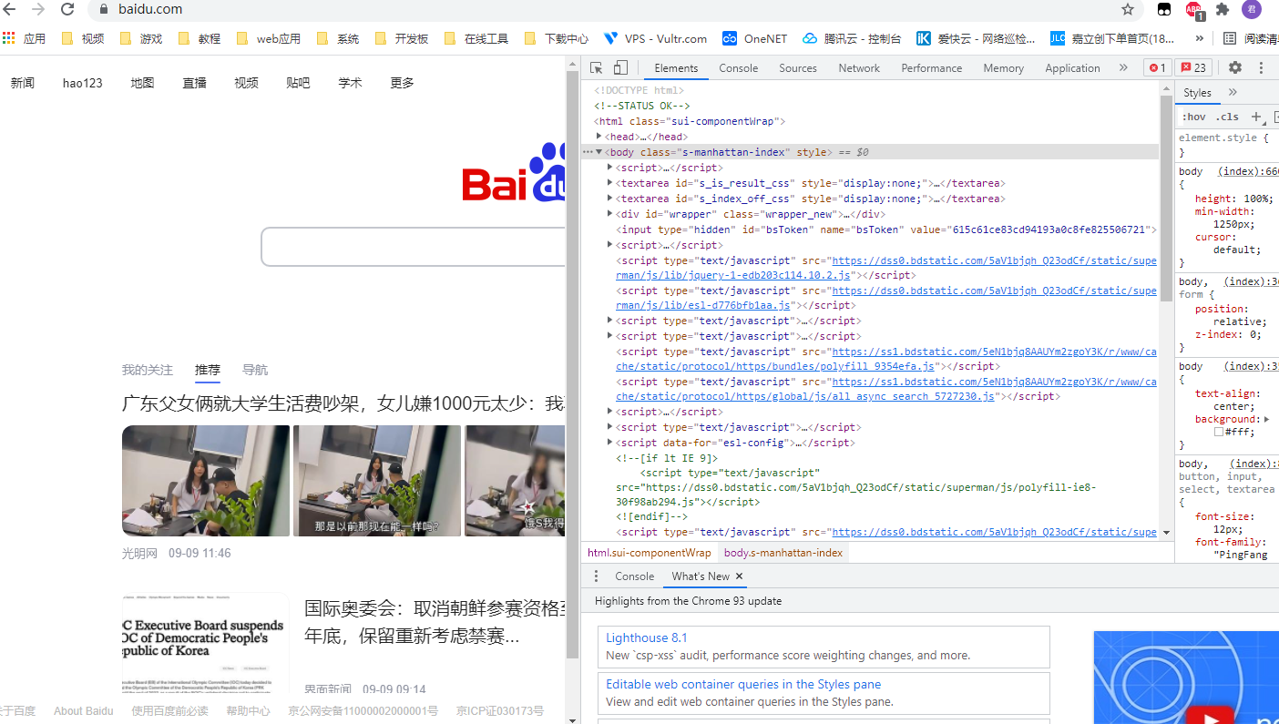Activate the DevTools inspect element picker
1279x724 pixels.
[x=596, y=68]
